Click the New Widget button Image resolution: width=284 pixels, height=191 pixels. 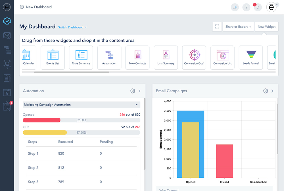coord(266,26)
